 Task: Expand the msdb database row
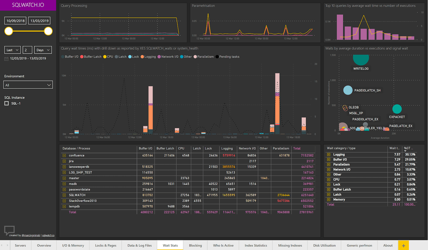click(x=64, y=184)
